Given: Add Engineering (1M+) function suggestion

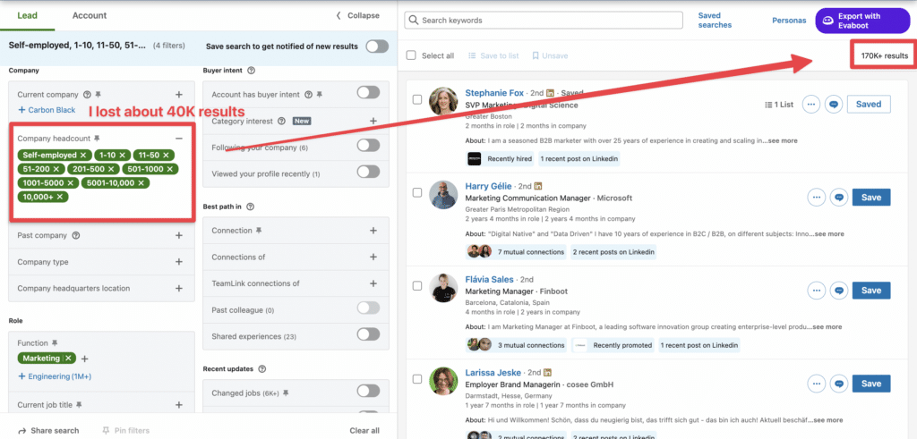Looking at the screenshot, I should point(55,376).
